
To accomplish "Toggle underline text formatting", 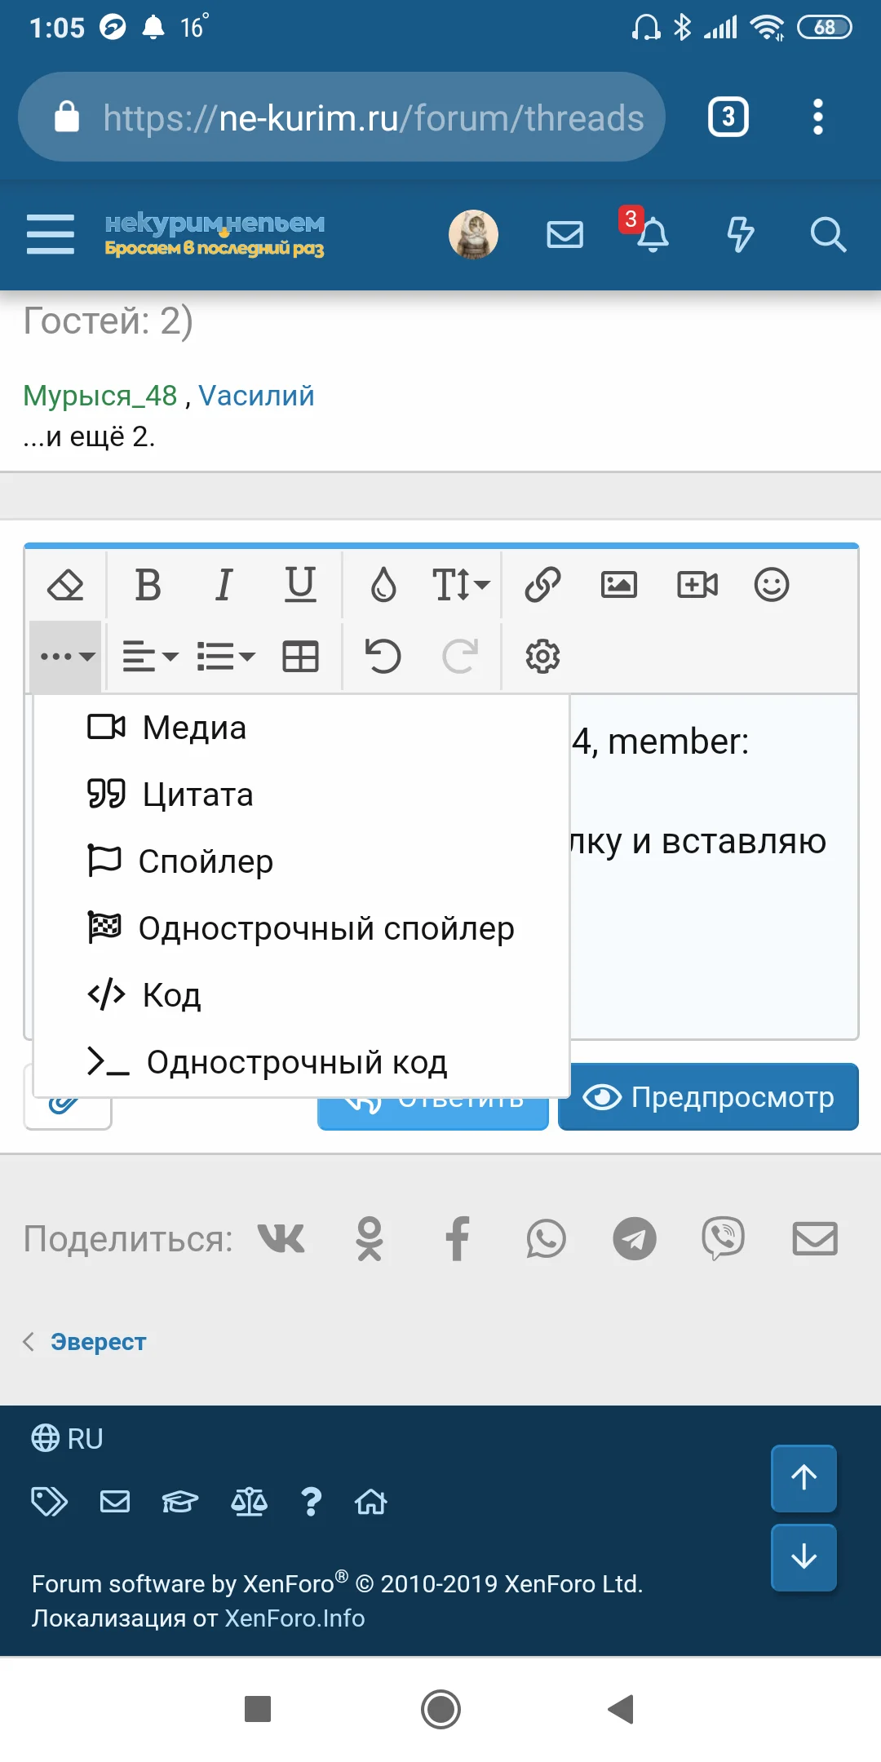I will point(300,585).
